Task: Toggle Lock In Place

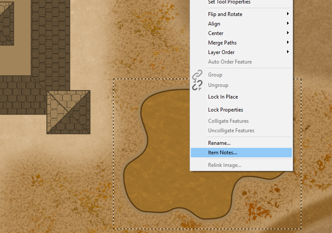Action: [x=223, y=97]
